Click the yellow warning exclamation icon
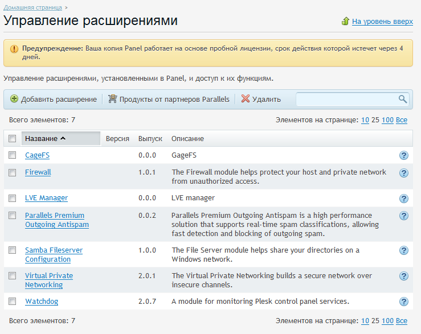The width and height of the screenshot is (421, 334). click(x=14, y=49)
